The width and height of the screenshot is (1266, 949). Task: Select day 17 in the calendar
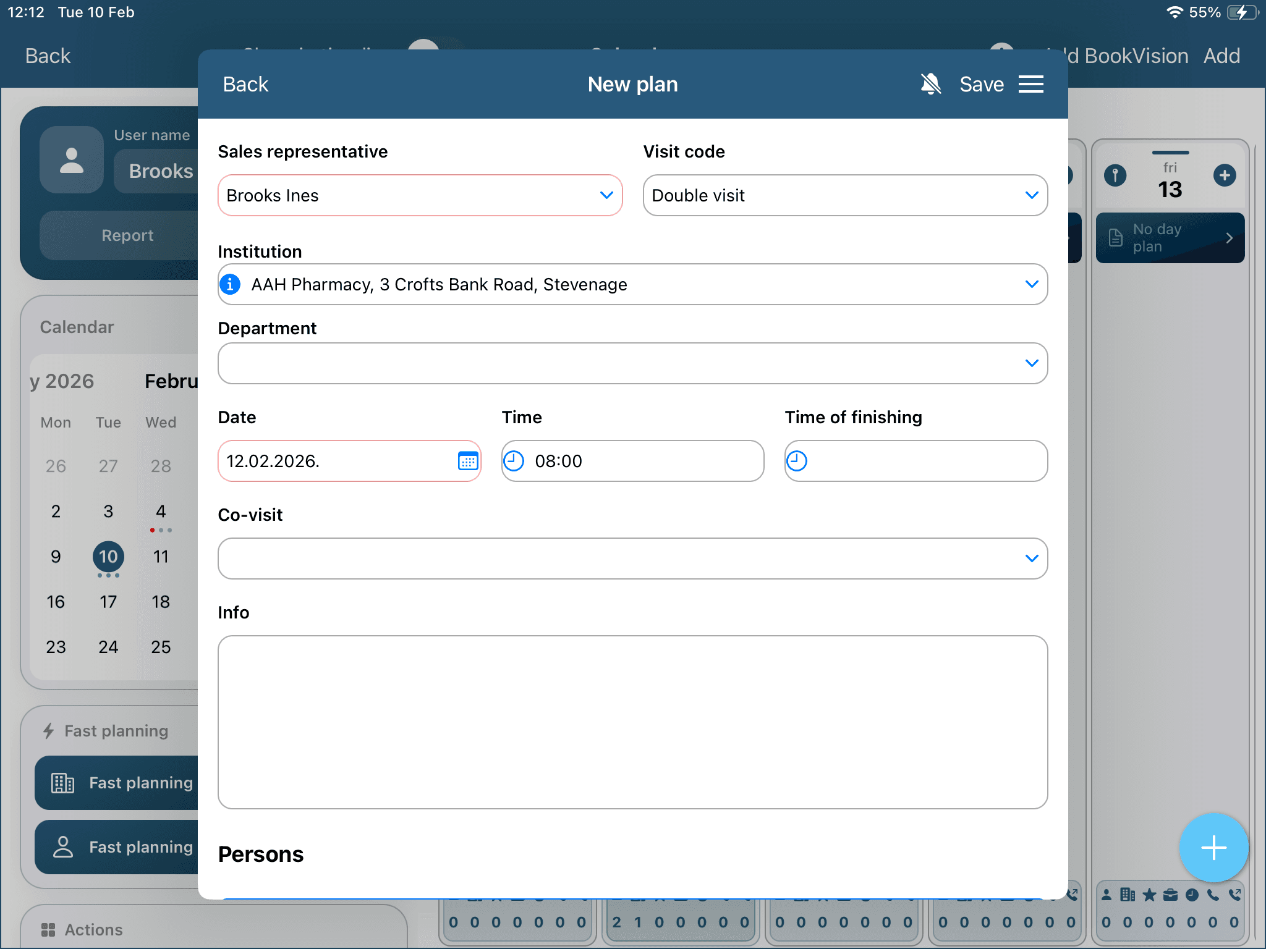pyautogui.click(x=108, y=602)
